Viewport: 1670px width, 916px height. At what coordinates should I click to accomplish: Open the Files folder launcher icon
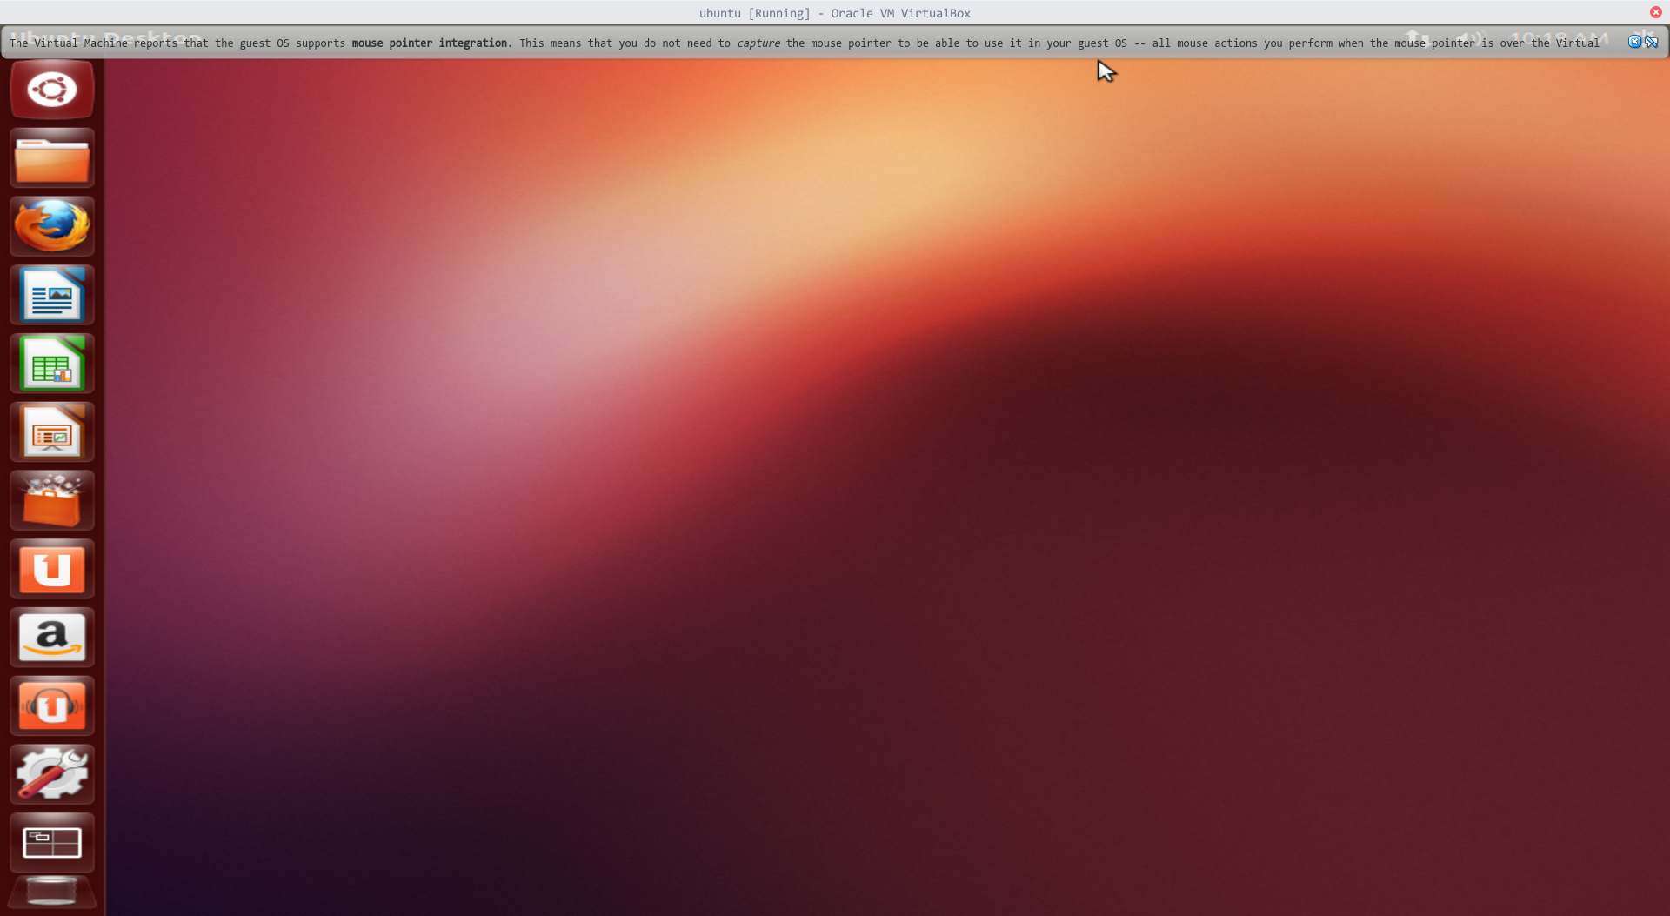[x=52, y=158]
